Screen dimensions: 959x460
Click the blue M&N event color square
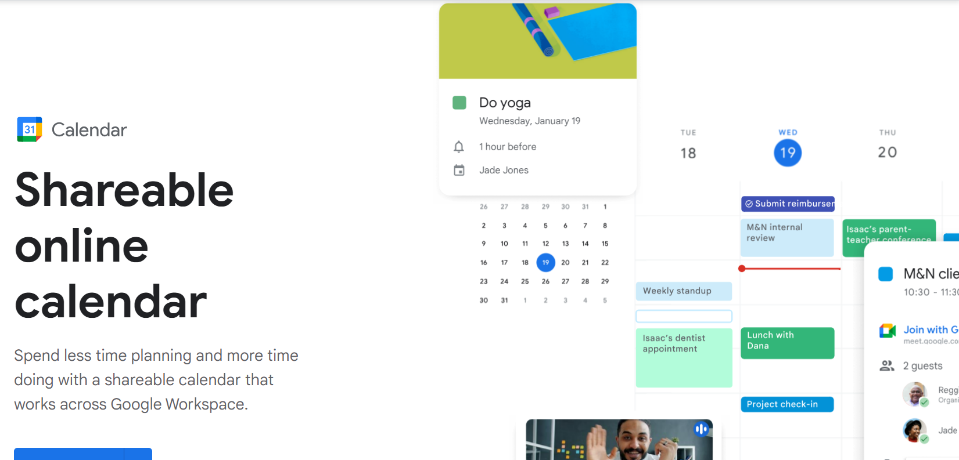click(885, 274)
